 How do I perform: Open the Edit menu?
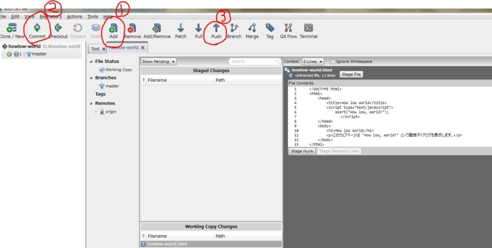tap(15, 17)
